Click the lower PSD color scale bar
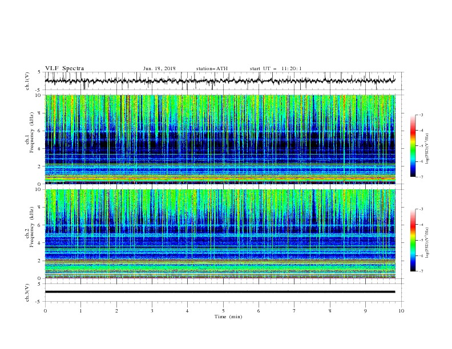452x349 pixels. [x=413, y=240]
